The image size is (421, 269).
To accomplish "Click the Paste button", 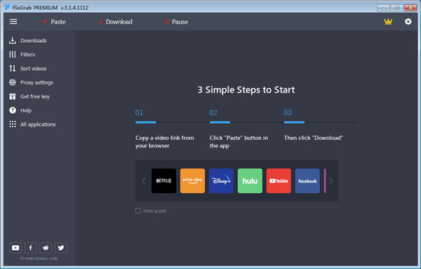I will (54, 22).
